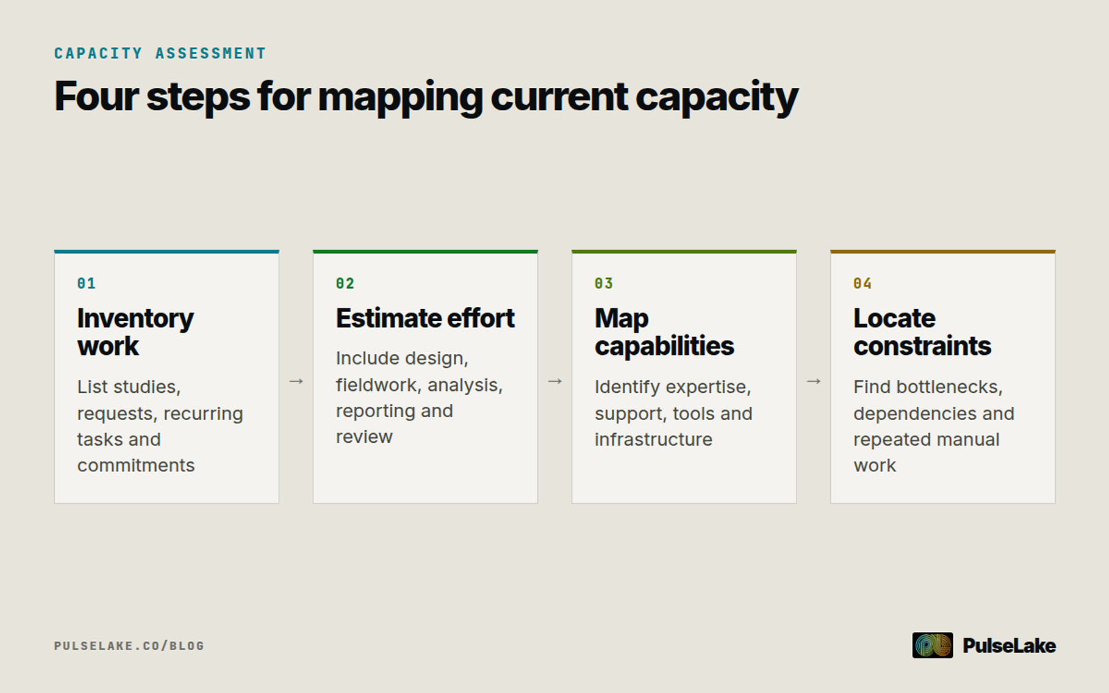Select the 'Locate constraints' heading

point(923,332)
